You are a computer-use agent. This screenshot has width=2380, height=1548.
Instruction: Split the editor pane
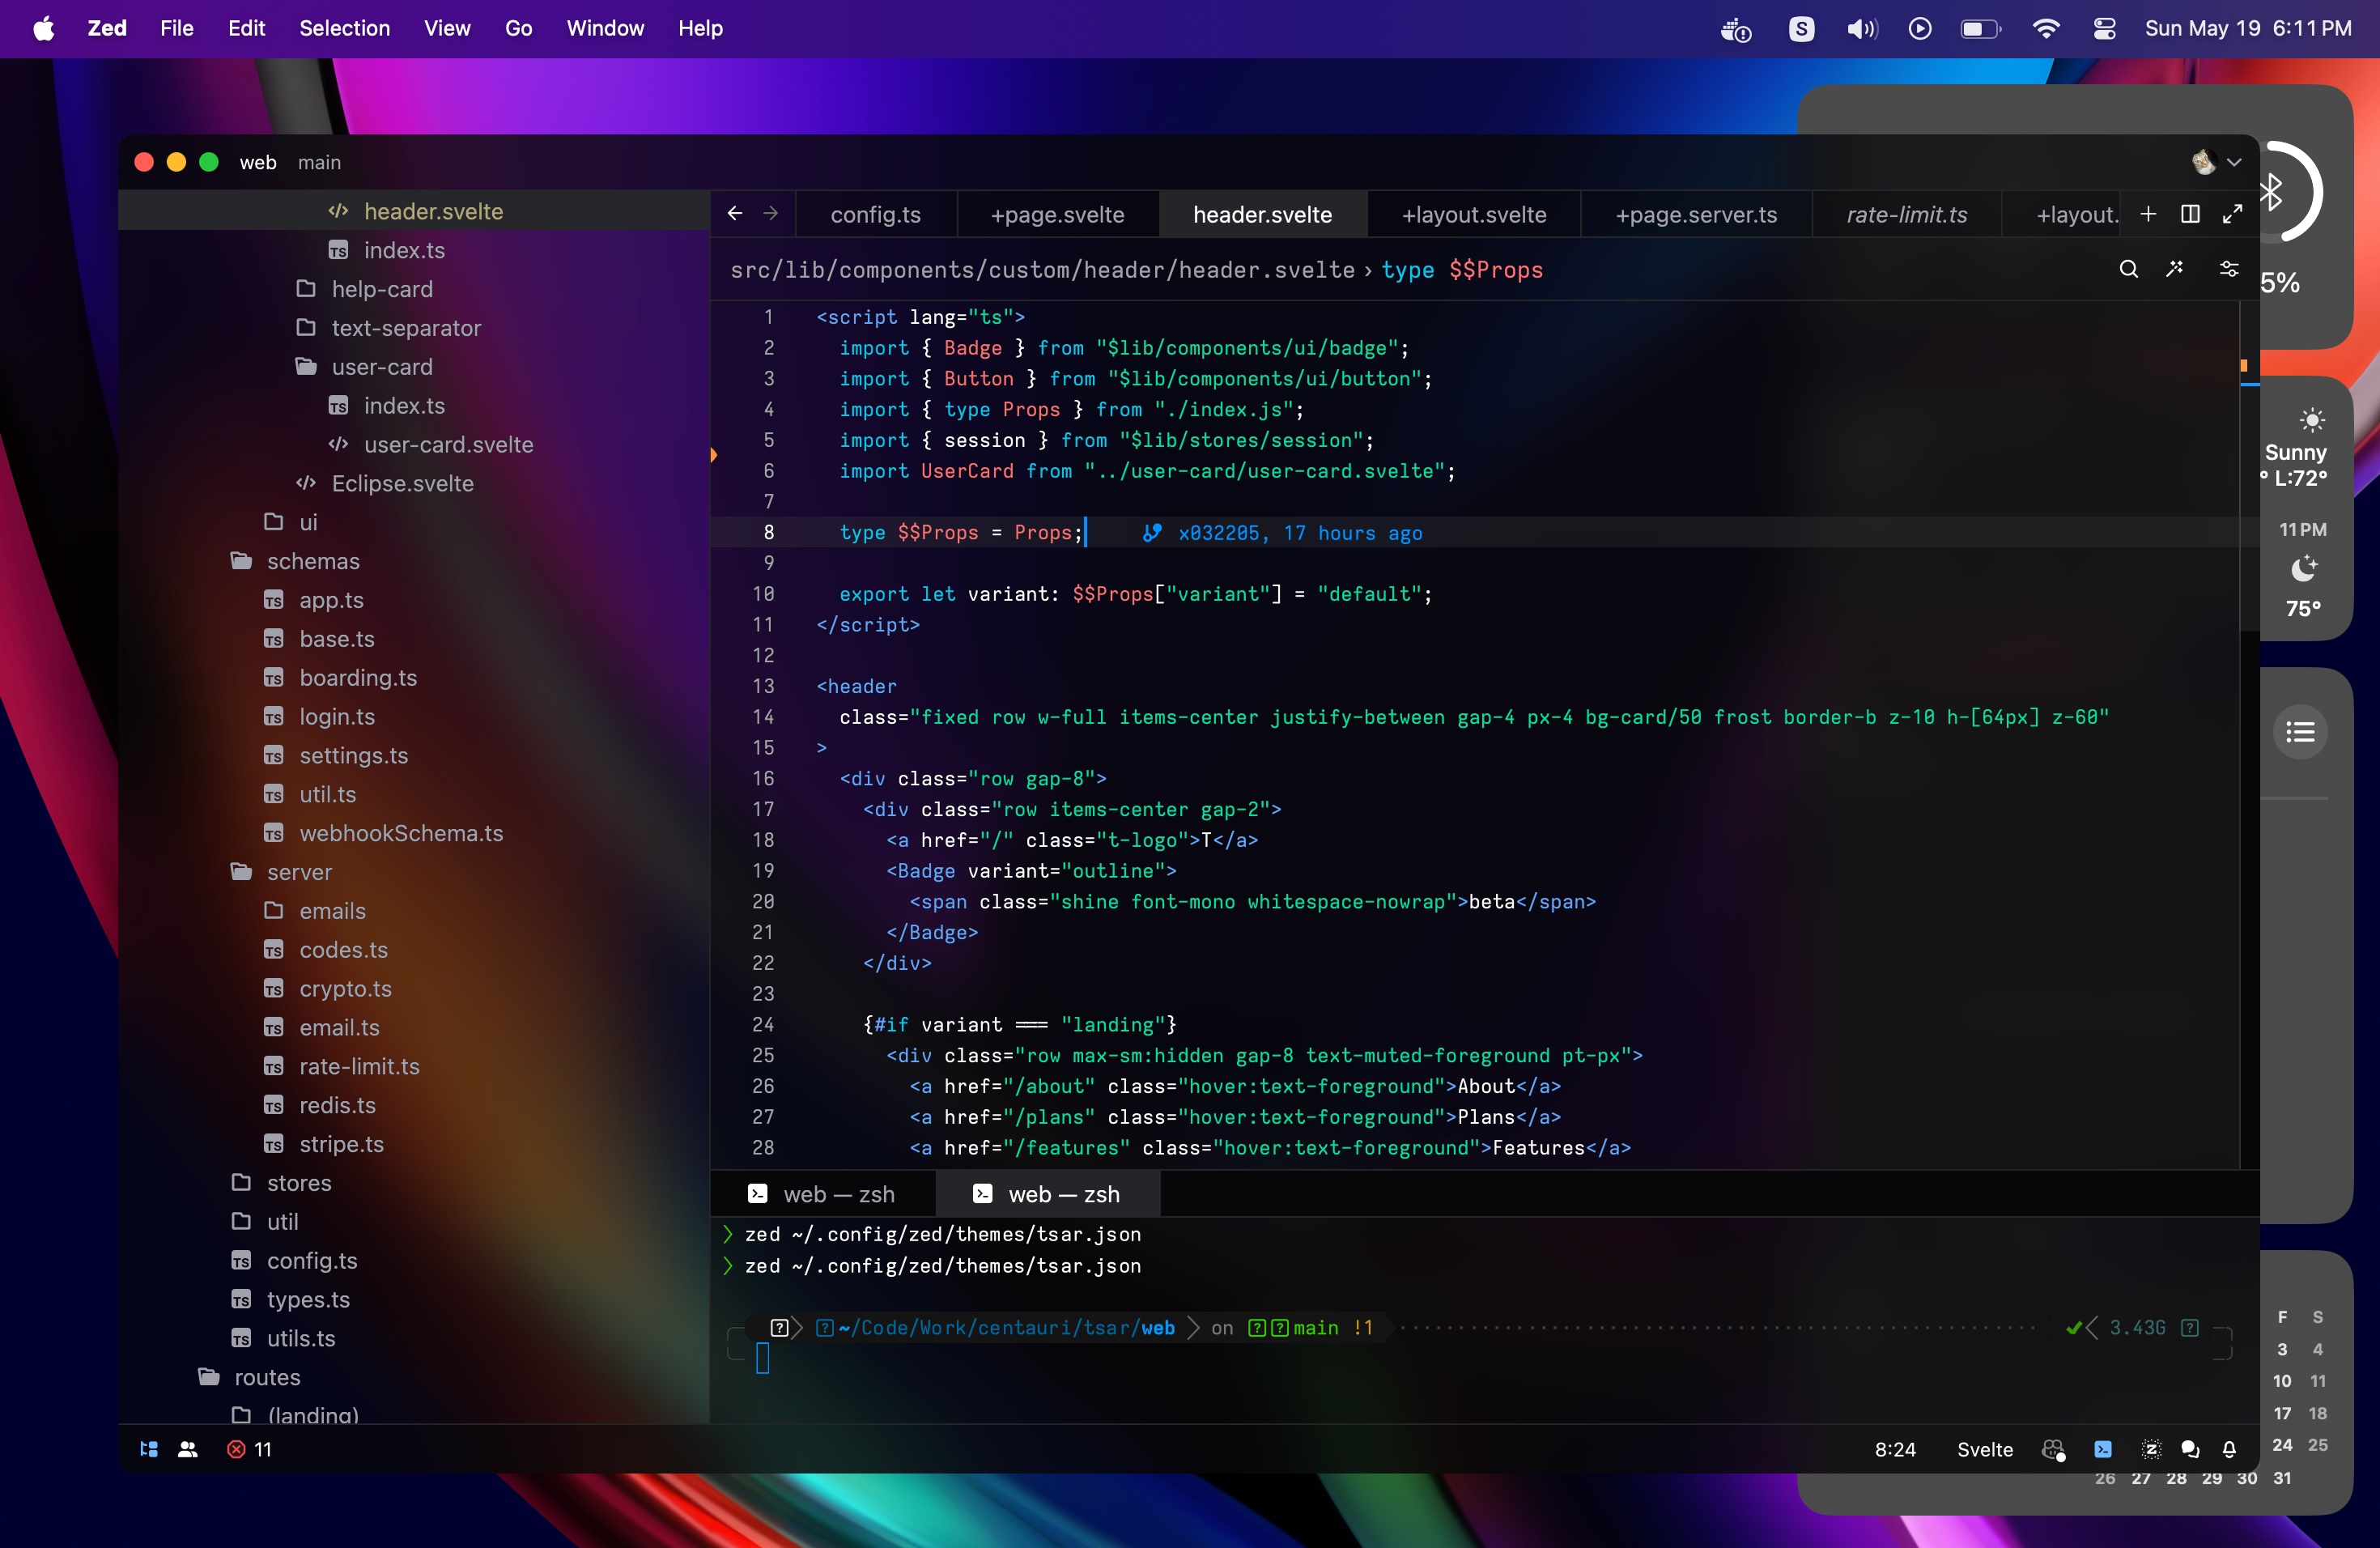2190,214
